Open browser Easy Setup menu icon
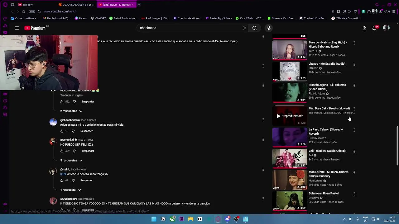The height and width of the screenshot is (224, 399). coord(394,12)
